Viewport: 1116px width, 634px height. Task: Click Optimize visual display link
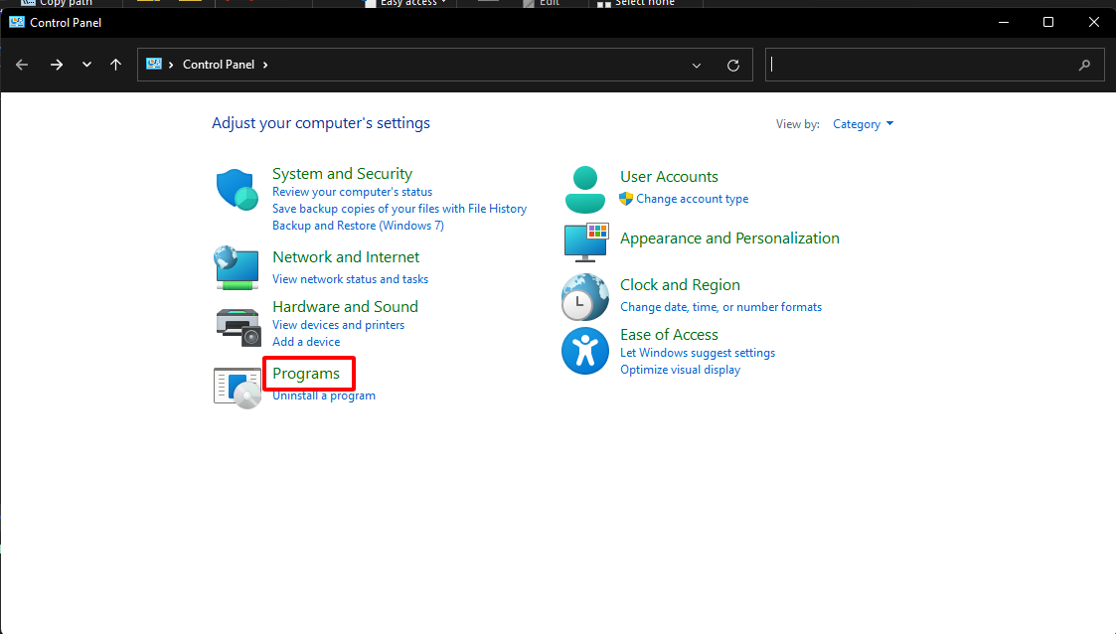coord(680,370)
